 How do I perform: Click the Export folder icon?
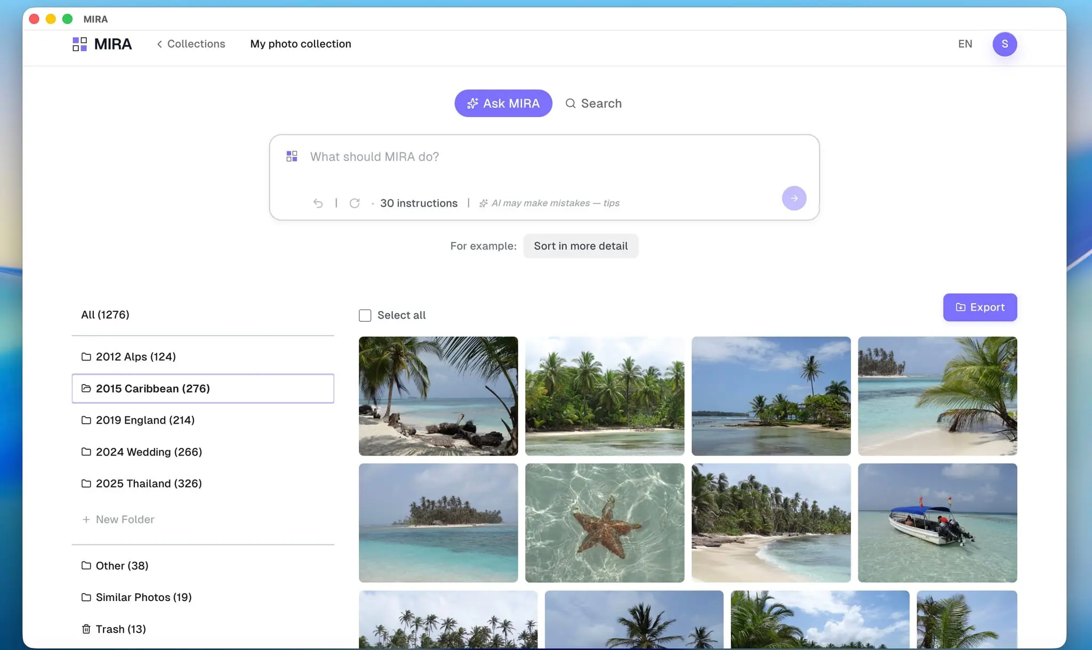click(960, 307)
